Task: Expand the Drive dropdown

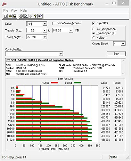Action: [45, 24]
